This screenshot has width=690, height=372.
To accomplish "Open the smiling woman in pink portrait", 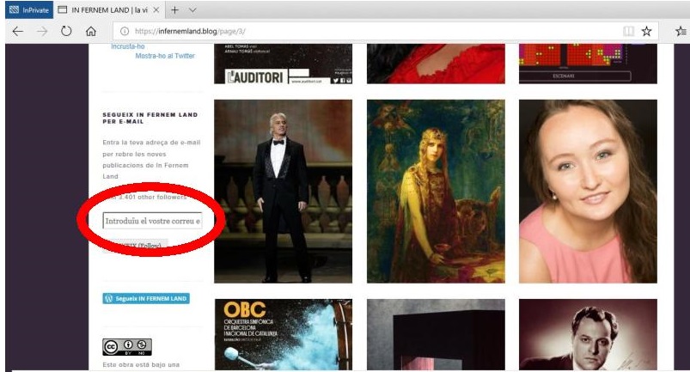I will (588, 192).
